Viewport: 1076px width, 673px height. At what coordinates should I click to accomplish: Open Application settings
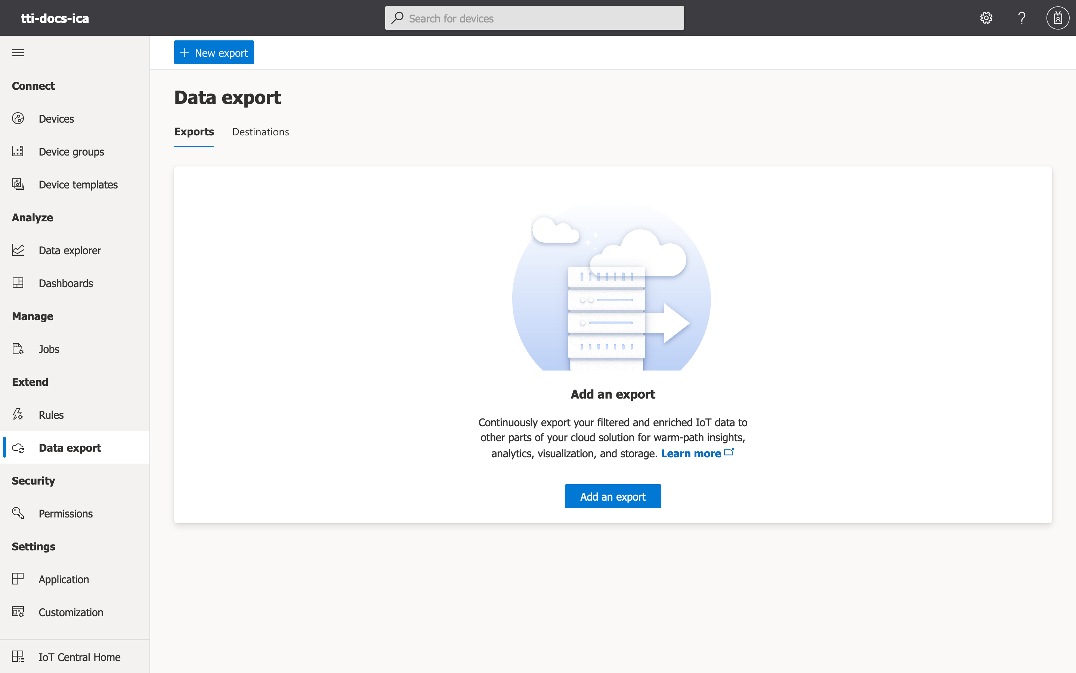pyautogui.click(x=64, y=579)
